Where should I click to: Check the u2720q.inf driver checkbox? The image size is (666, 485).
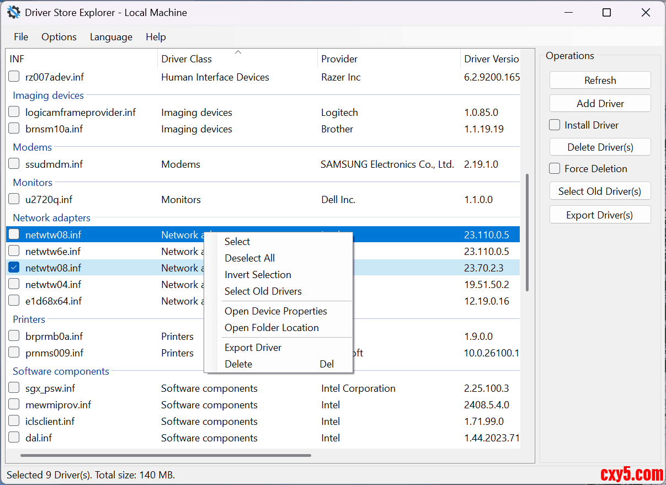pyautogui.click(x=14, y=199)
